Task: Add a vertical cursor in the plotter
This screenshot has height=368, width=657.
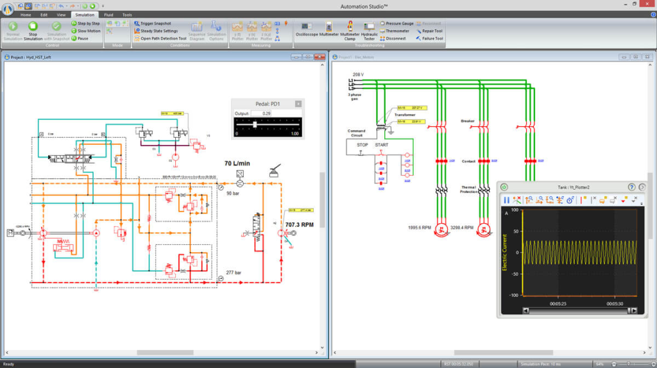Action: (583, 200)
